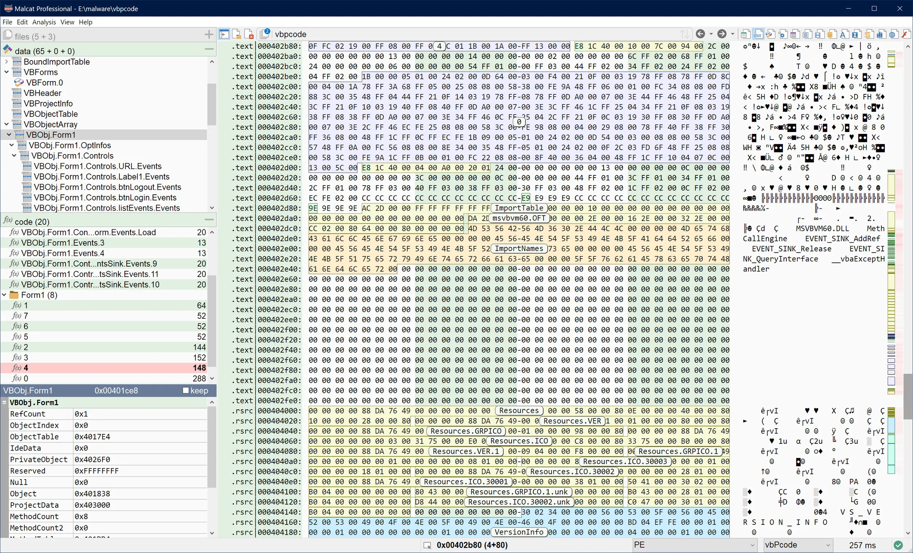Open the View menu

tap(67, 22)
